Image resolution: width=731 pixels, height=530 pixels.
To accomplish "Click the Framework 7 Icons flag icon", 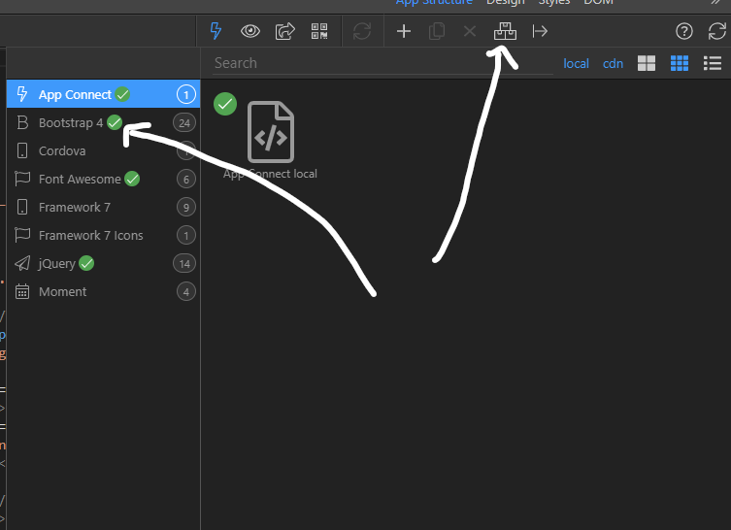I will [22, 236].
